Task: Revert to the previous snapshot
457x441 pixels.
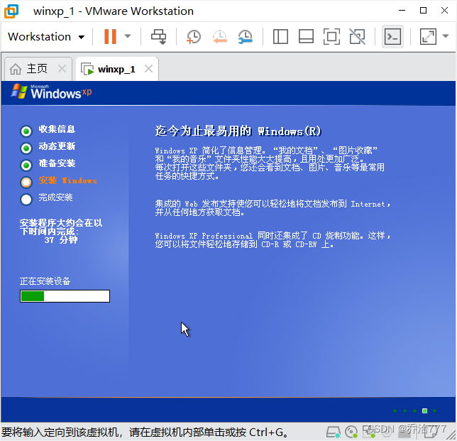Action: point(220,37)
